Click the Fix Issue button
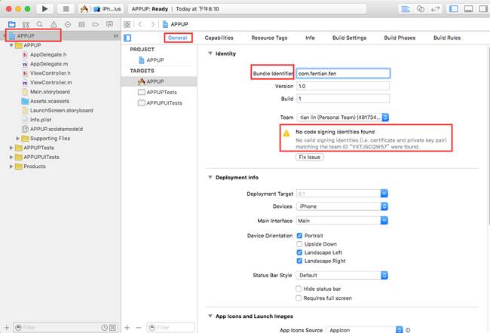This screenshot has height=333, width=490. click(x=309, y=157)
